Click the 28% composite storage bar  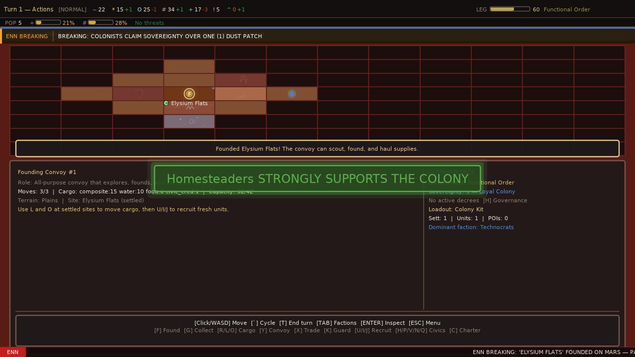click(x=101, y=22)
